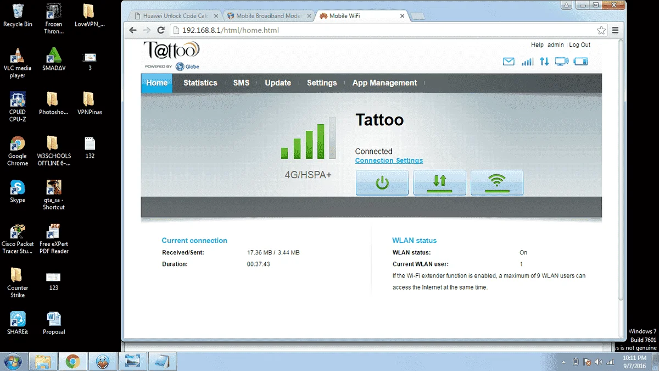Click the Chrome taskbar icon
This screenshot has height=371, width=659.
(x=72, y=361)
